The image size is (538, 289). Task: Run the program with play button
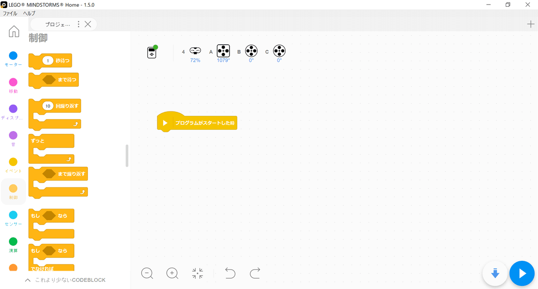[522, 273]
